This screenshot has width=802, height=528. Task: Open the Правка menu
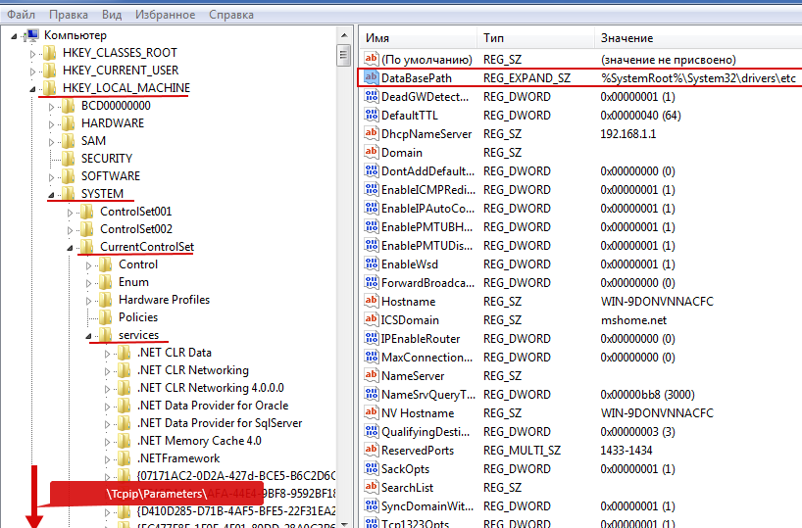tap(69, 15)
